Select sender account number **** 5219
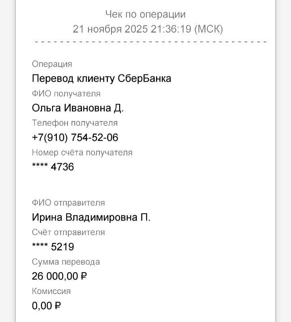This screenshot has width=291, height=322. 53,247
